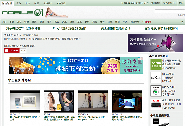Click the ad info icon on banner
The height and width of the screenshot is (126, 185).
[x=139, y=58]
